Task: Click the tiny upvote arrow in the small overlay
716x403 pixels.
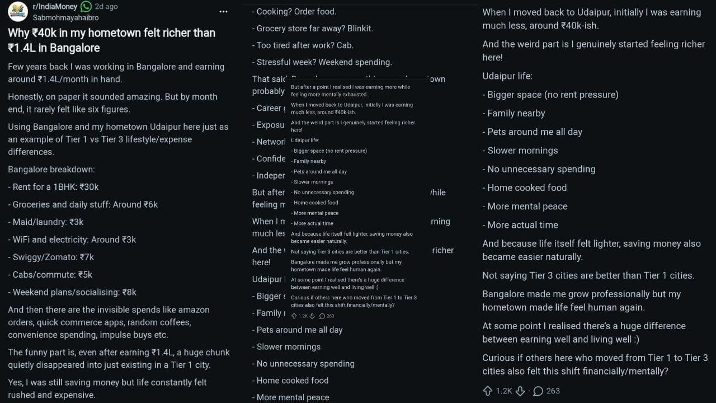Action: click(294, 316)
